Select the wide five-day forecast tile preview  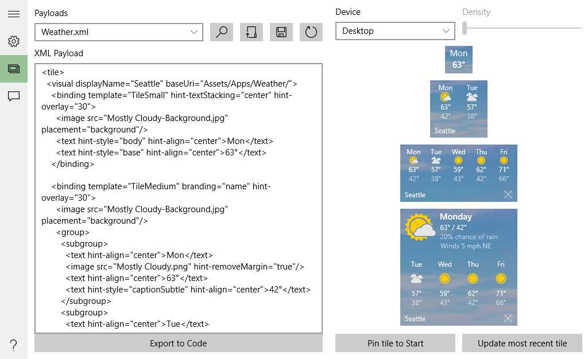point(459,173)
